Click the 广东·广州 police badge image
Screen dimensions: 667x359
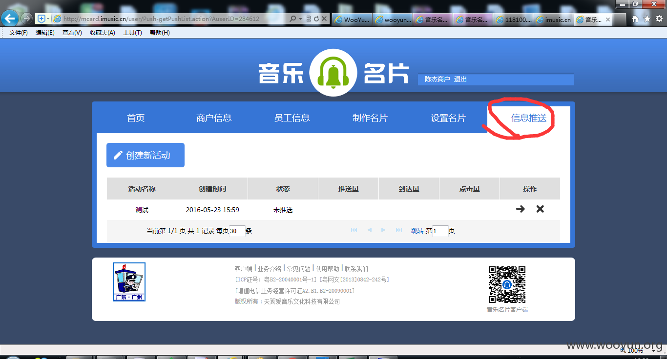coord(129,282)
